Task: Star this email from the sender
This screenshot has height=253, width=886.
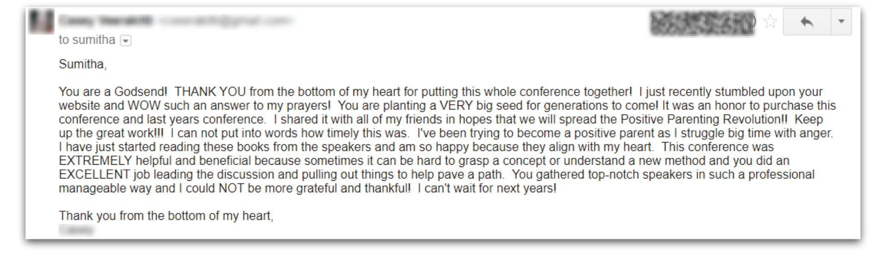Action: (x=770, y=22)
